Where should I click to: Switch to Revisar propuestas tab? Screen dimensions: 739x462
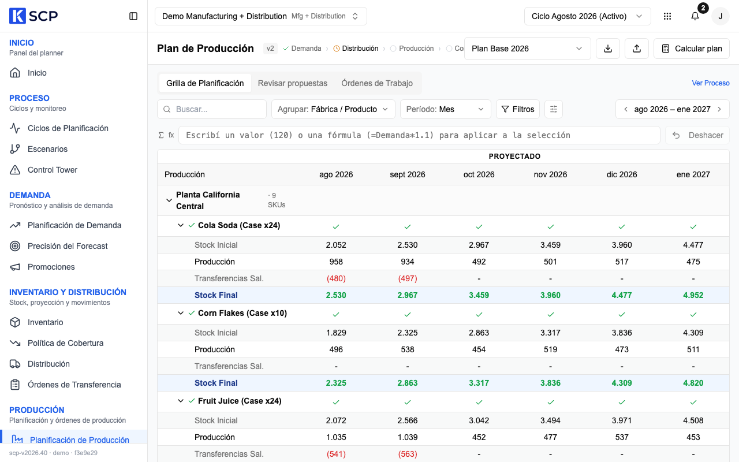pyautogui.click(x=293, y=83)
